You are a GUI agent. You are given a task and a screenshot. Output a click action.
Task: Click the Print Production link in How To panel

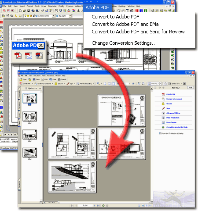173,118
